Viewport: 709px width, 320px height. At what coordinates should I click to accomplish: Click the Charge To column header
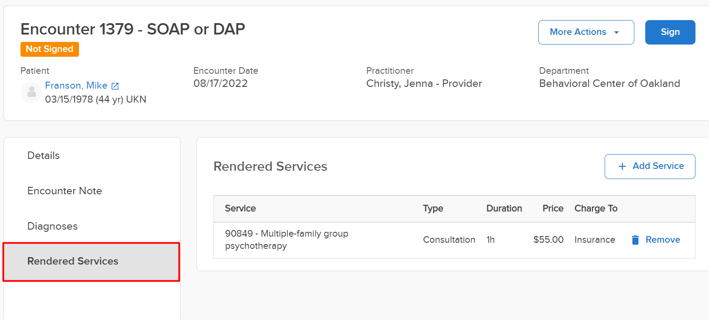(596, 209)
